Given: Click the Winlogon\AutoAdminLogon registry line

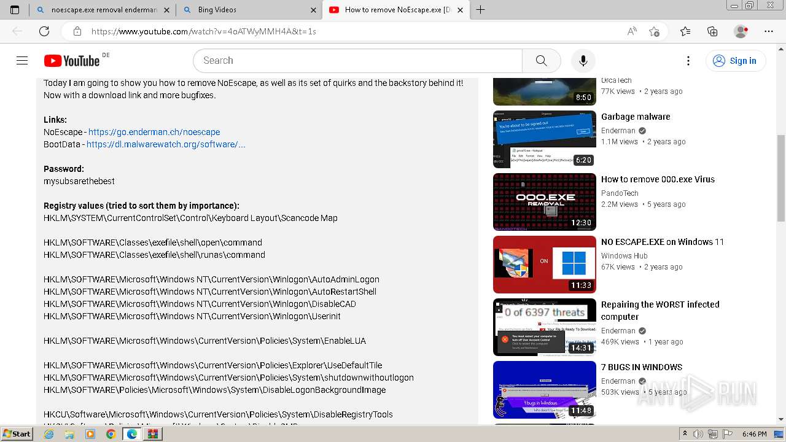Looking at the screenshot, I should tap(211, 279).
